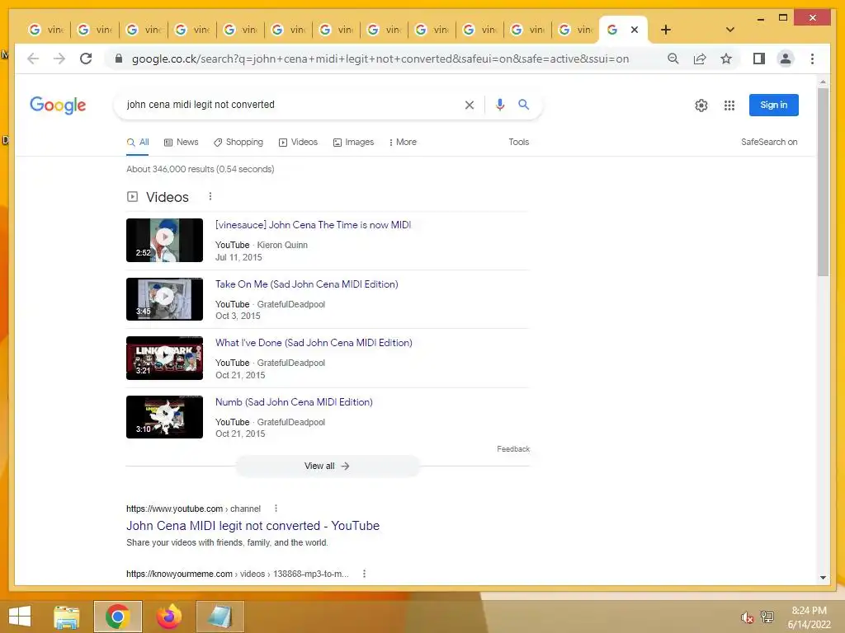
Task: Play the Take On Me video thumbnail
Action: coord(164,299)
